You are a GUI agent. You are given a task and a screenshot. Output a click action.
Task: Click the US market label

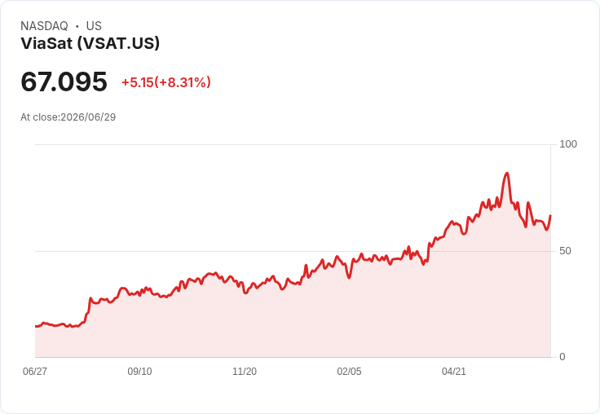pos(94,26)
